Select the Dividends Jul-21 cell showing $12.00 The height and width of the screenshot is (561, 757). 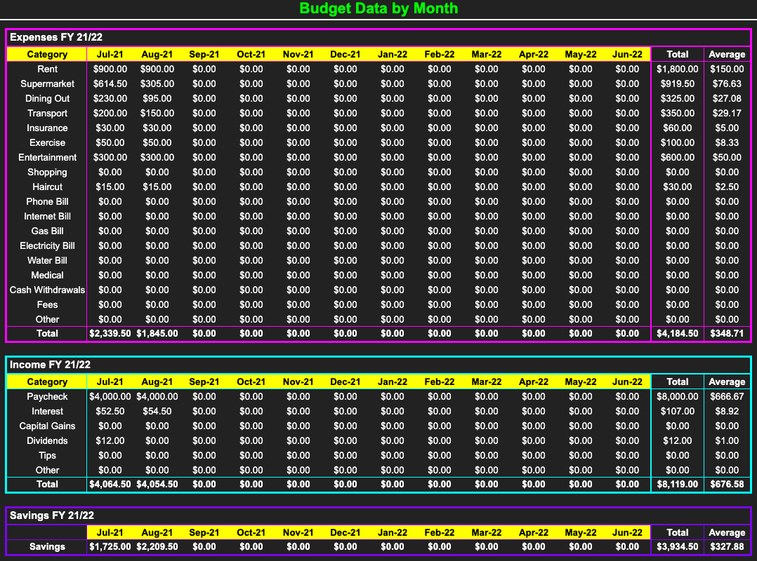(x=110, y=440)
